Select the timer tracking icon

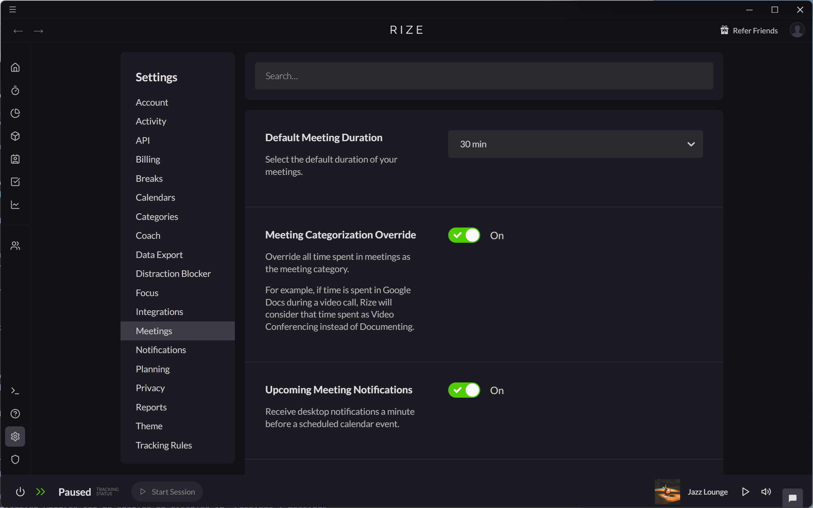click(x=15, y=90)
